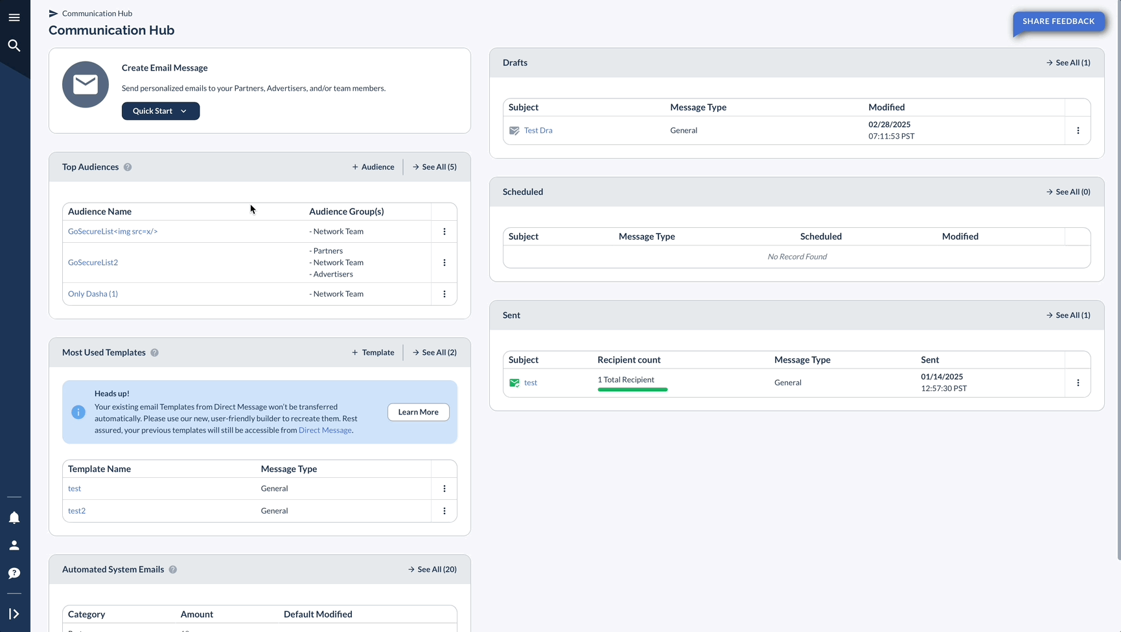Click the Top Audiences help question icon

pos(128,167)
